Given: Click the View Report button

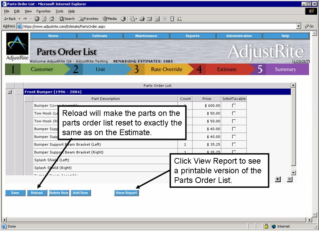Looking at the screenshot, I should point(126,193).
